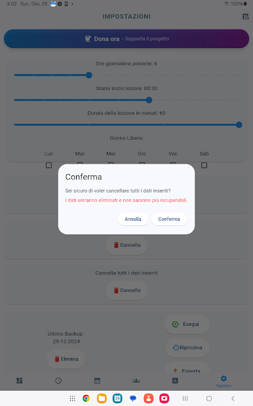Tap the Ripristina restore button
253x406 pixels.
click(187, 348)
